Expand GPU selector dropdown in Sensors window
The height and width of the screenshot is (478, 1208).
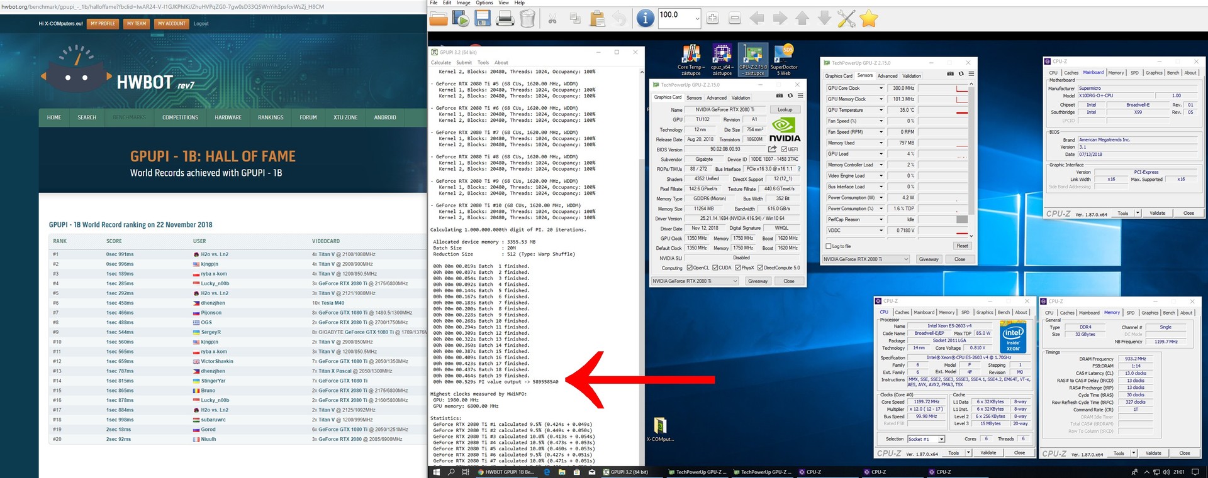(906, 259)
